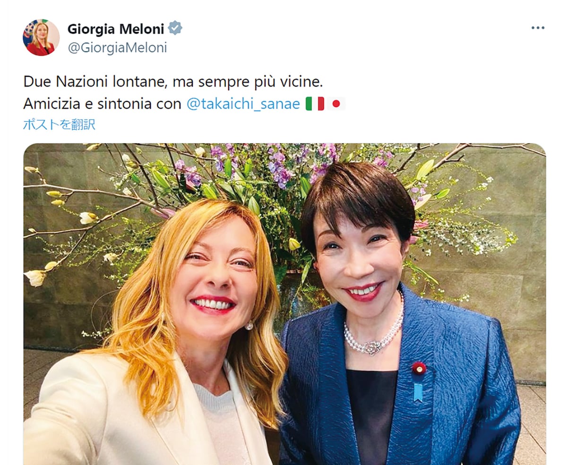This screenshot has width=567, height=465.
Task: Click the ポストを翻訳 translate post link
Action: point(59,125)
